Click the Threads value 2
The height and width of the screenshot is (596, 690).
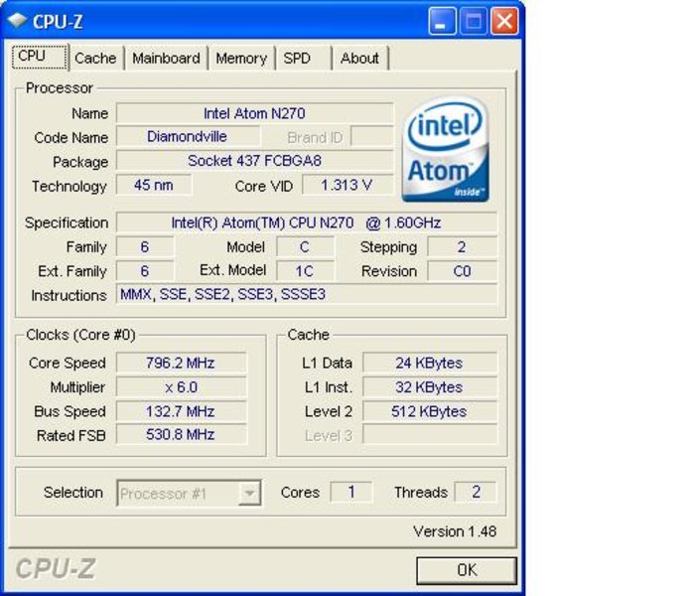[x=476, y=492]
